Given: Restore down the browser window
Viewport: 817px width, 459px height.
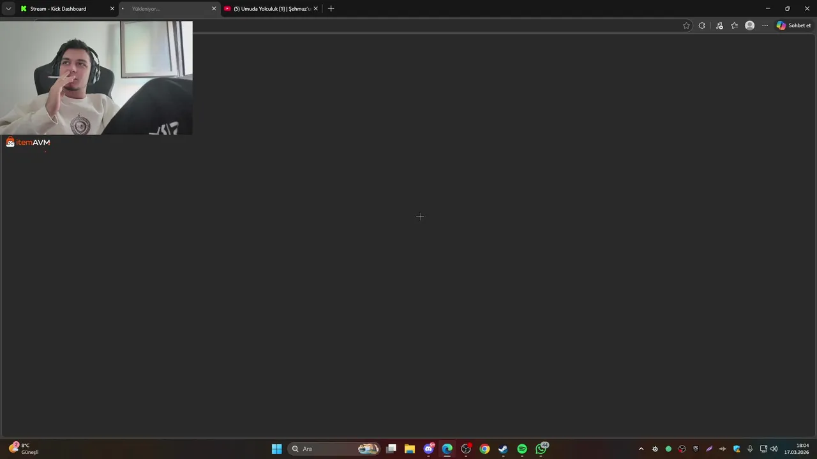Looking at the screenshot, I should (787, 8).
